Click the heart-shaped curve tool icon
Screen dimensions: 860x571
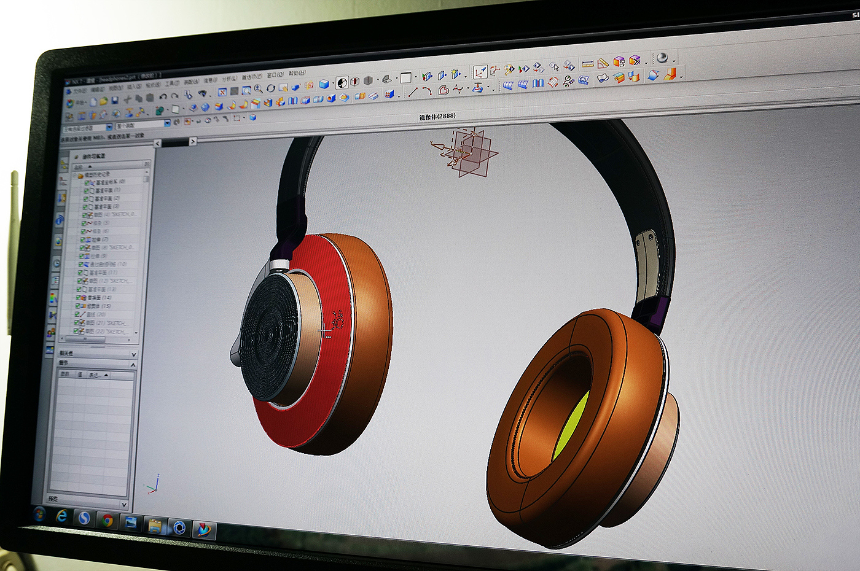(x=444, y=90)
